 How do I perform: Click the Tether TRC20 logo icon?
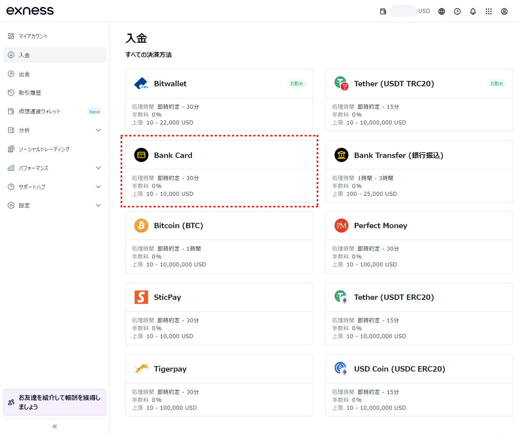click(x=341, y=83)
